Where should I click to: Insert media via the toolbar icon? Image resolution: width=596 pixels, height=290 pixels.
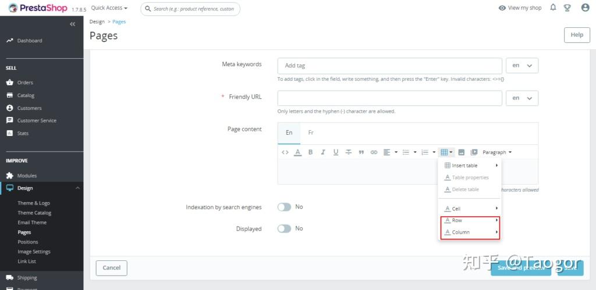pyautogui.click(x=474, y=152)
